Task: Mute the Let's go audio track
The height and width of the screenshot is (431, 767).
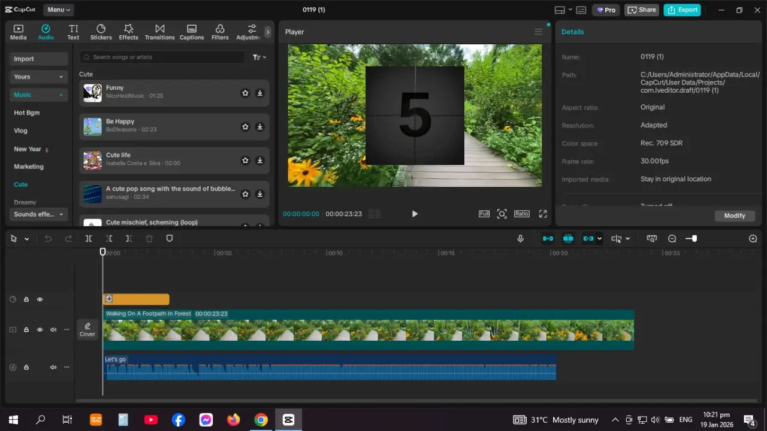Action: pyautogui.click(x=53, y=367)
